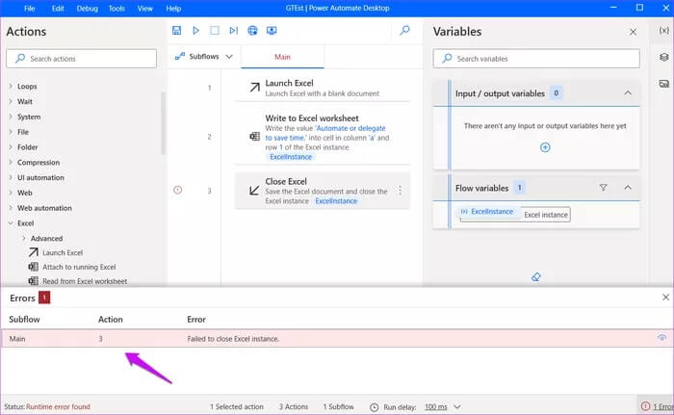Toggle the variables pane {x} icon
This screenshot has width=674, height=415.
click(663, 31)
